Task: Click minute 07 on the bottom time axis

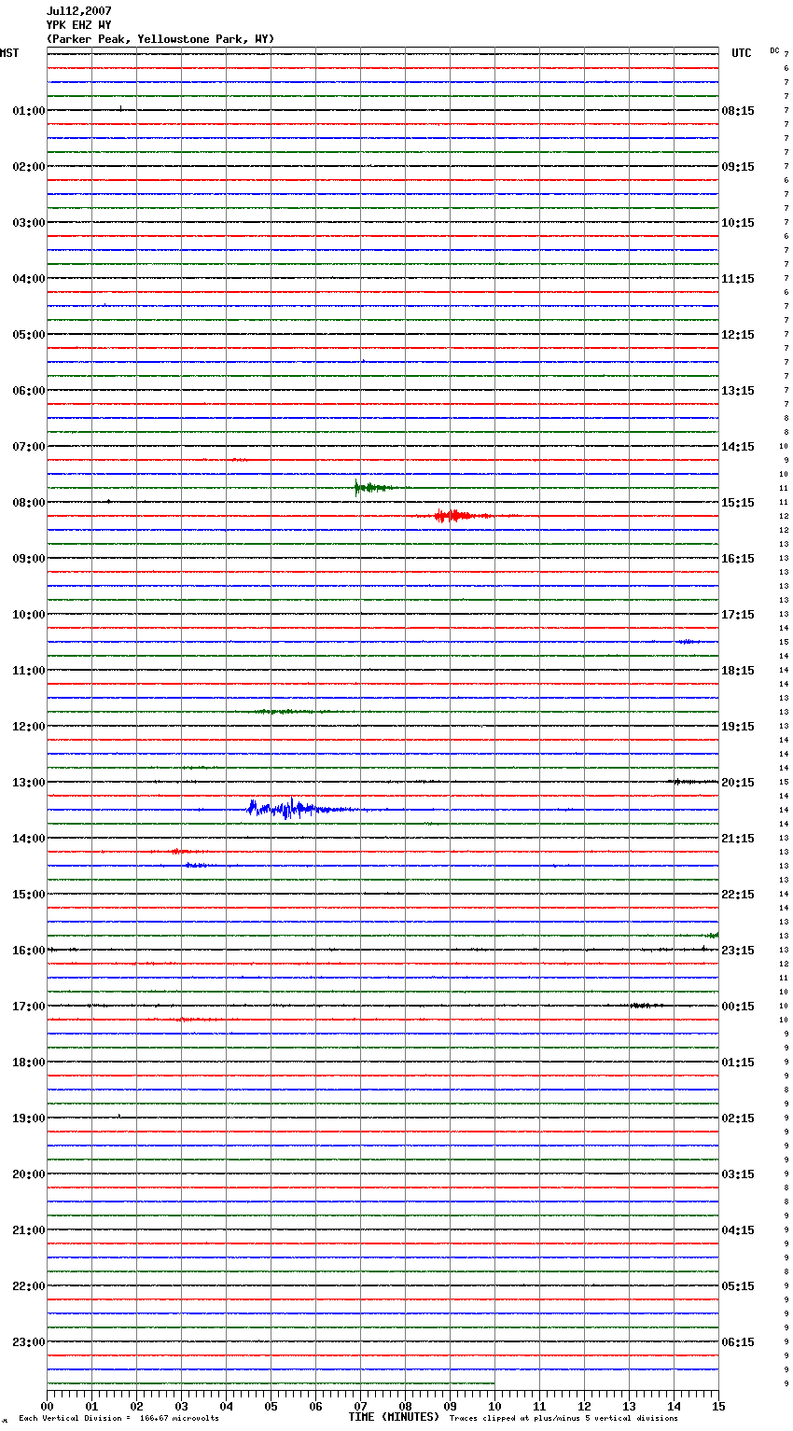Action: click(x=360, y=1405)
